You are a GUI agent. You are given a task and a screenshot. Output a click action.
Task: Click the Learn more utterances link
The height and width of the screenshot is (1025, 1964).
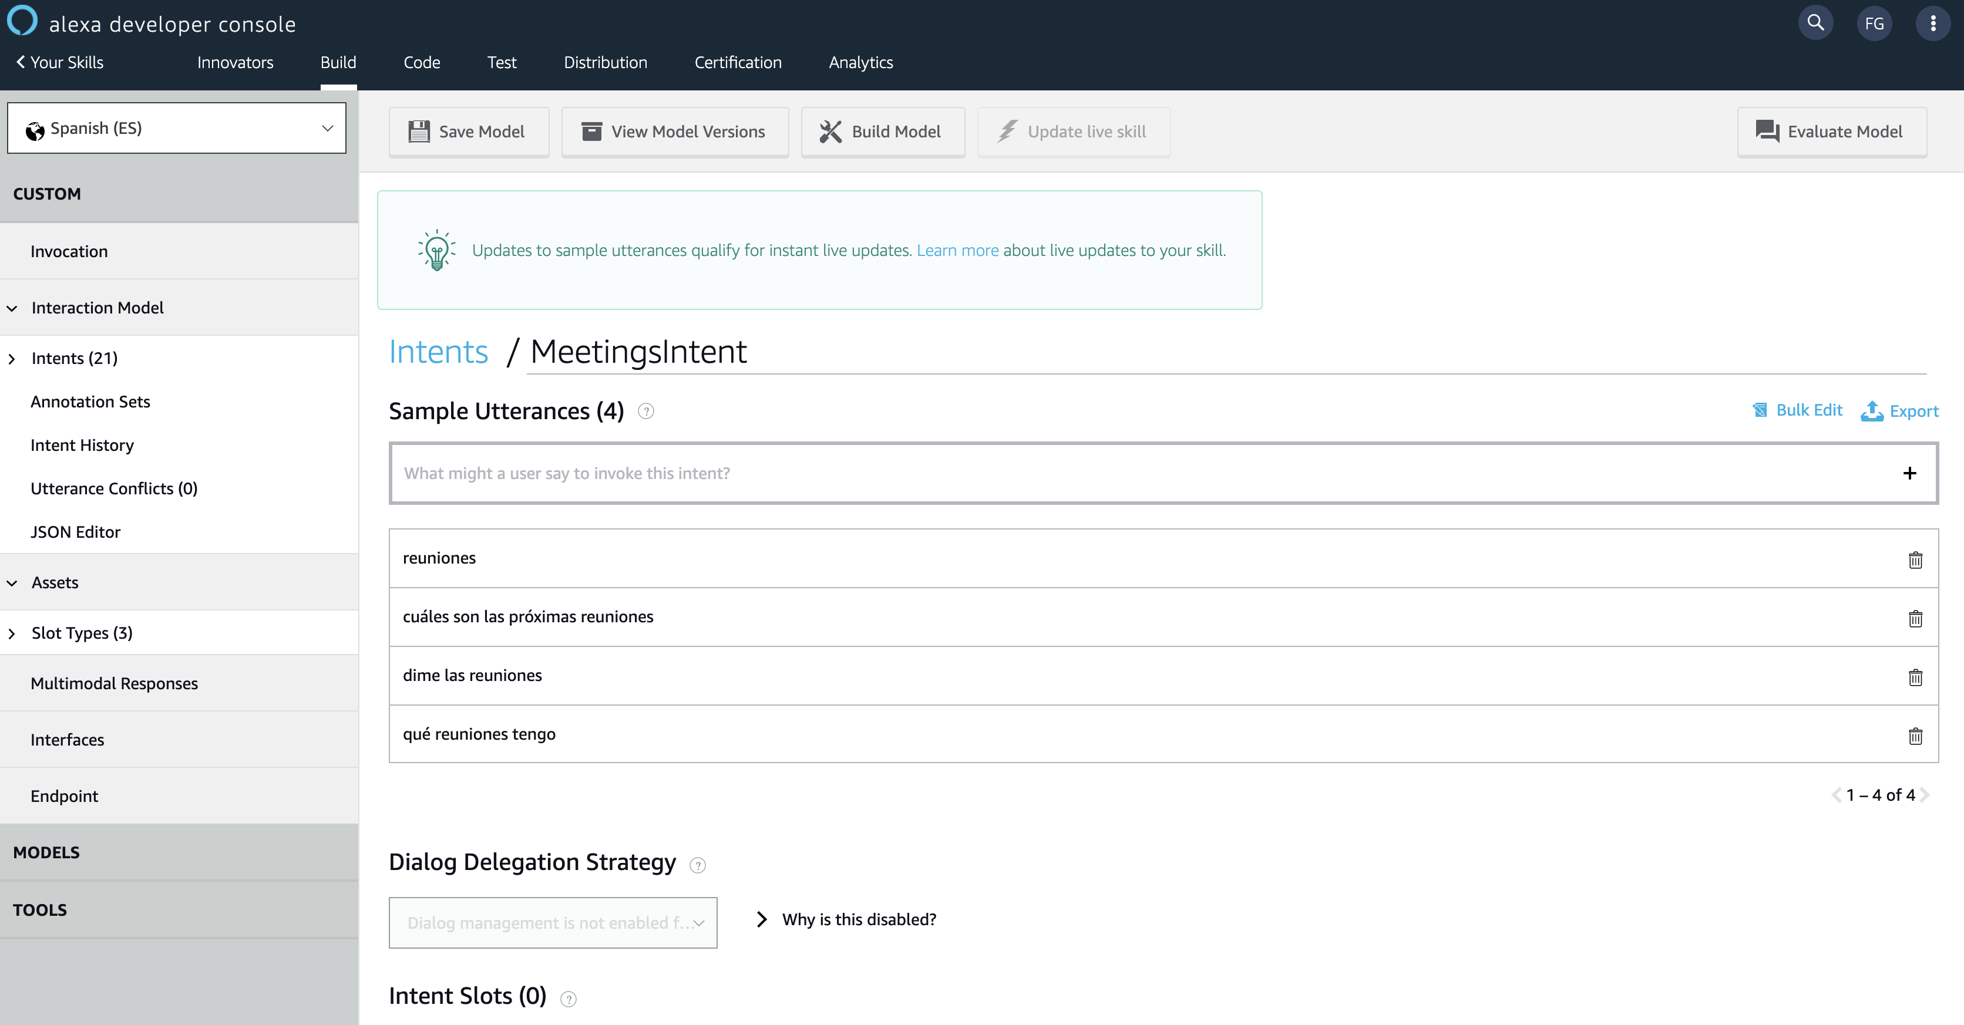[x=957, y=249]
